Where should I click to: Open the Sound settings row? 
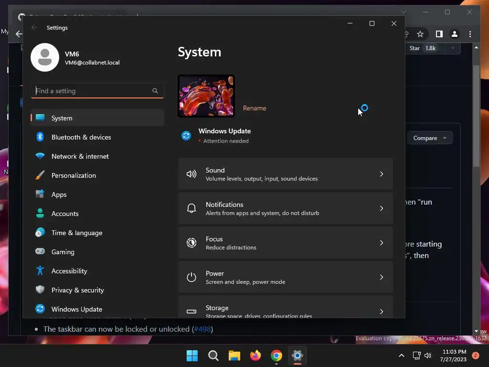click(286, 174)
